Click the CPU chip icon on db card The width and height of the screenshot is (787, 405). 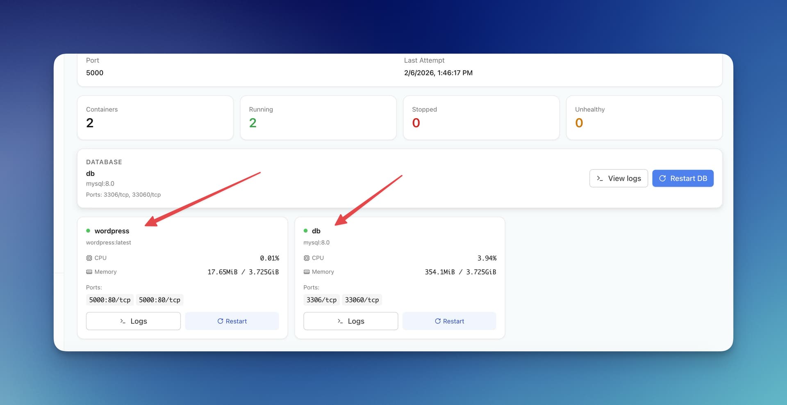(306, 258)
